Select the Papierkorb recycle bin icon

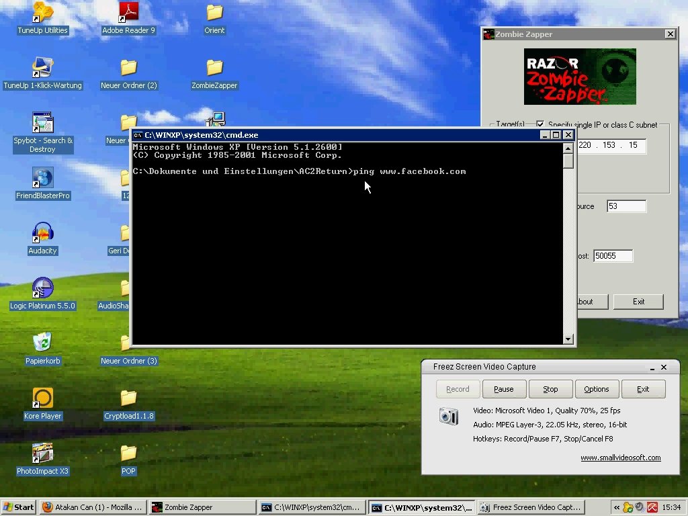tap(42, 349)
